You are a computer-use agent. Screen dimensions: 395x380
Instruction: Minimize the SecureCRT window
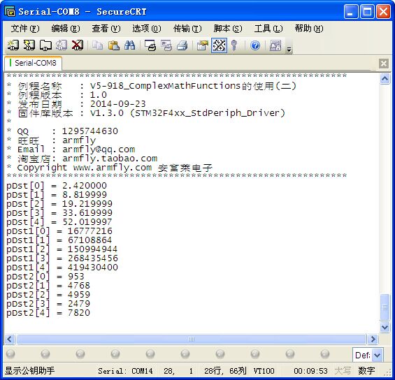click(351, 12)
